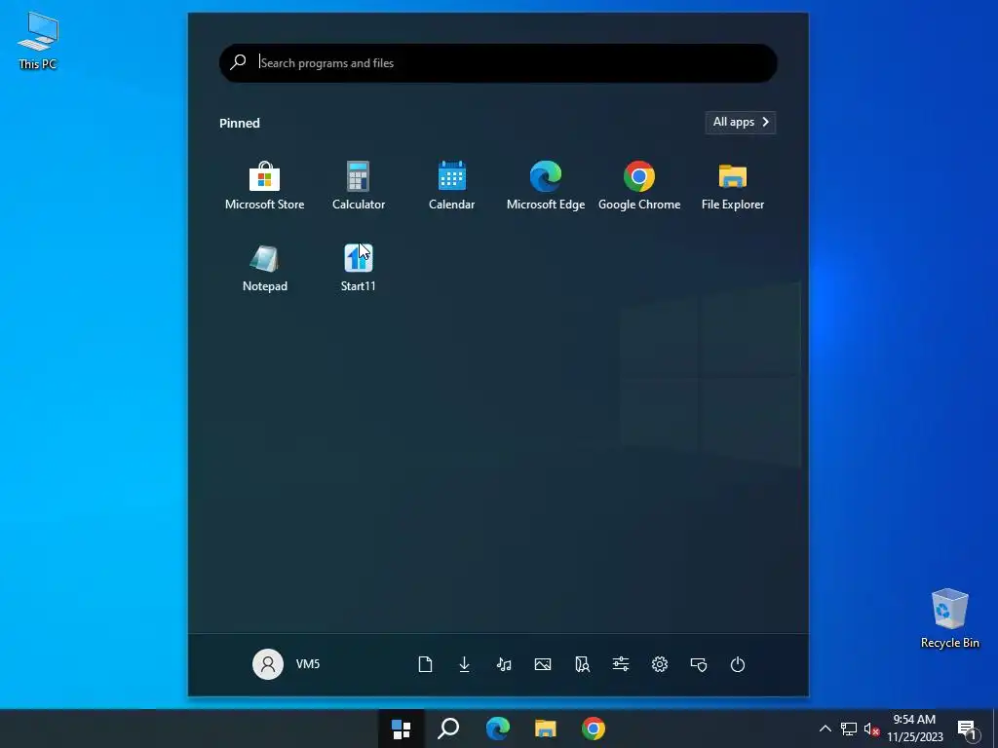
Task: Open Microsoft Edge from the taskbar
Action: pyautogui.click(x=497, y=729)
